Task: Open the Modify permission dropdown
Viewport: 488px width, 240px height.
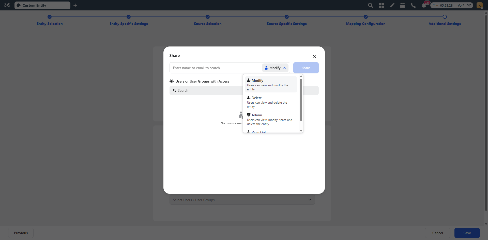Action: (x=275, y=68)
